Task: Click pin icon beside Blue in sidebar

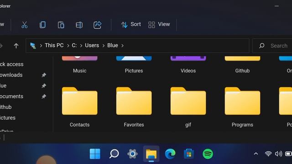Action: click(x=44, y=86)
